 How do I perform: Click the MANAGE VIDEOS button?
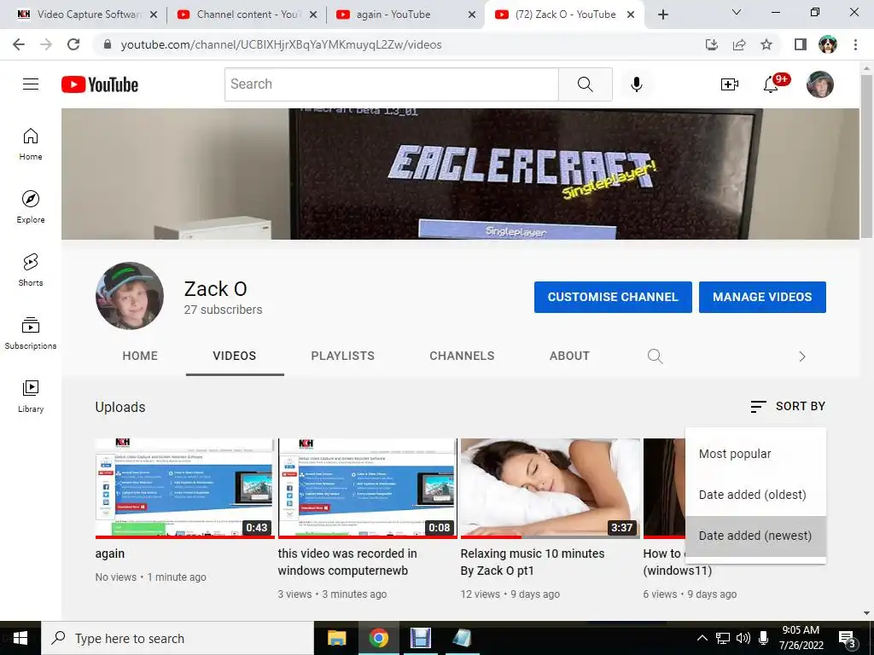click(x=762, y=297)
